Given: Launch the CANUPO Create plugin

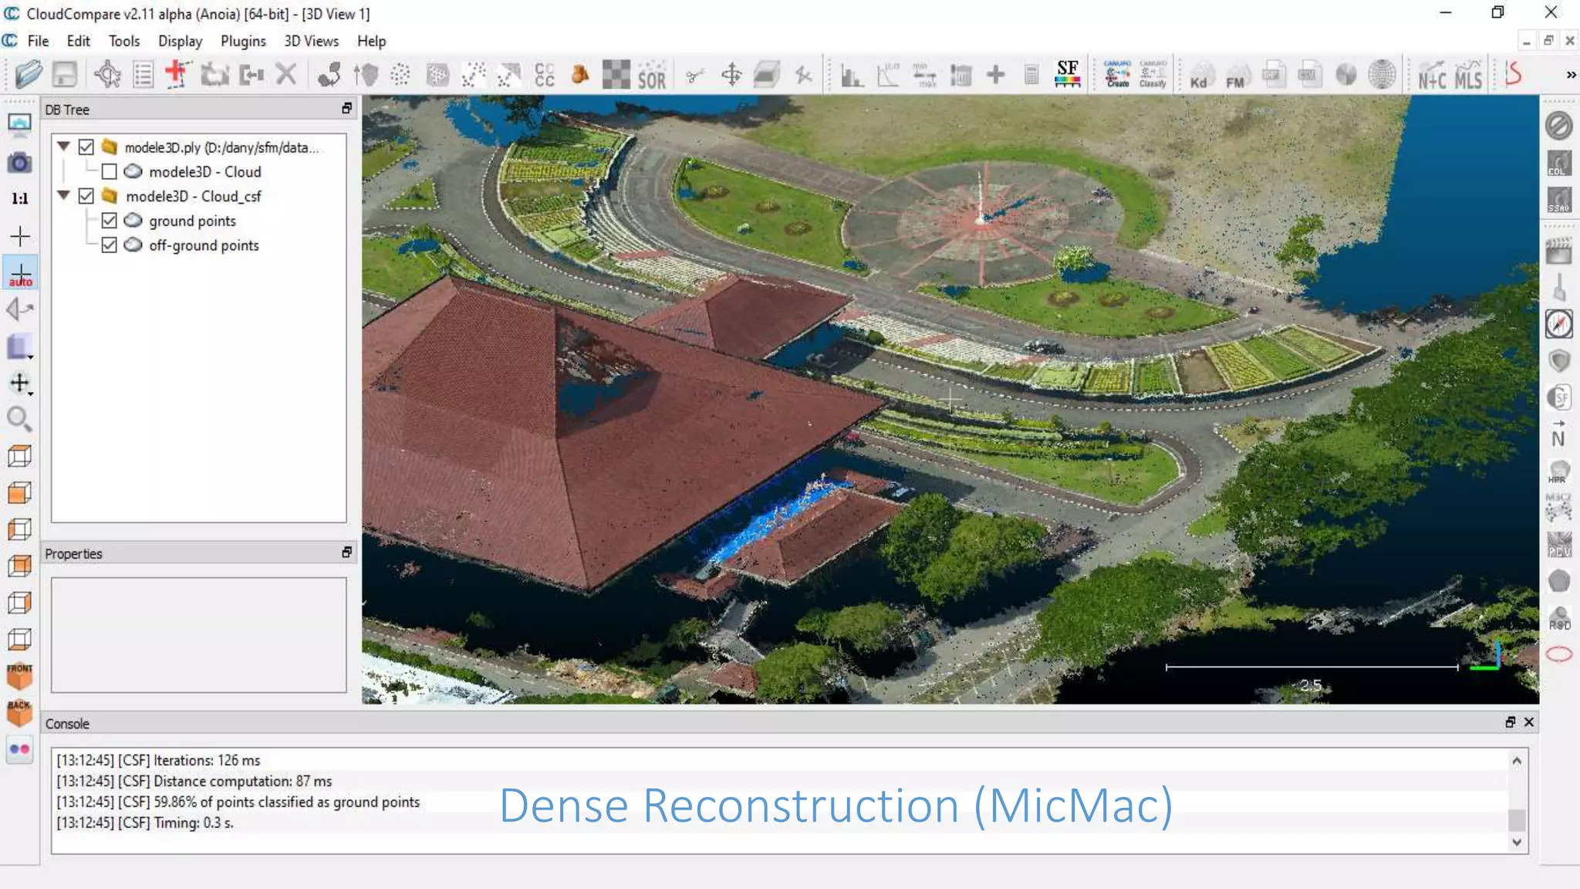Looking at the screenshot, I should [x=1117, y=74].
